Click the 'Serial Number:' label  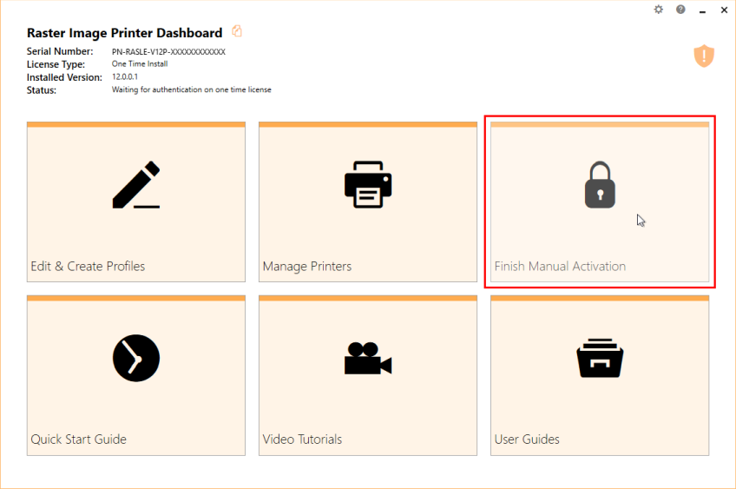[60, 51]
